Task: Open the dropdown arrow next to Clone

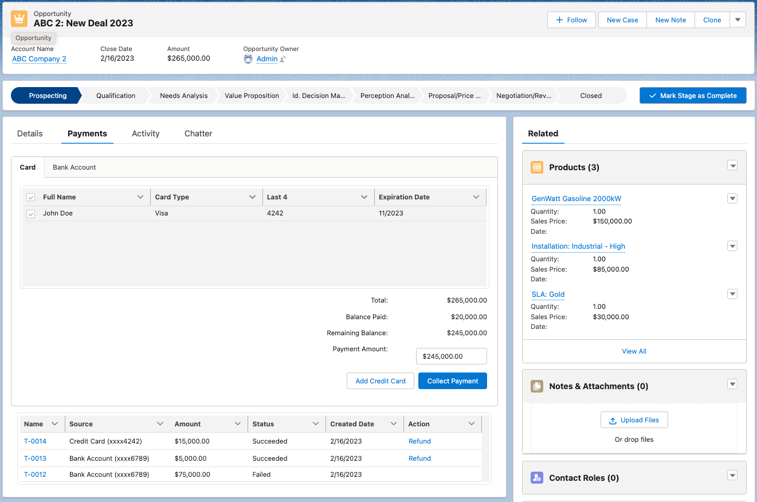Action: tap(738, 19)
